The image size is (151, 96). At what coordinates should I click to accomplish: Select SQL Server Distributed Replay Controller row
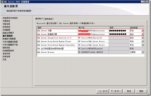click(x=91, y=45)
